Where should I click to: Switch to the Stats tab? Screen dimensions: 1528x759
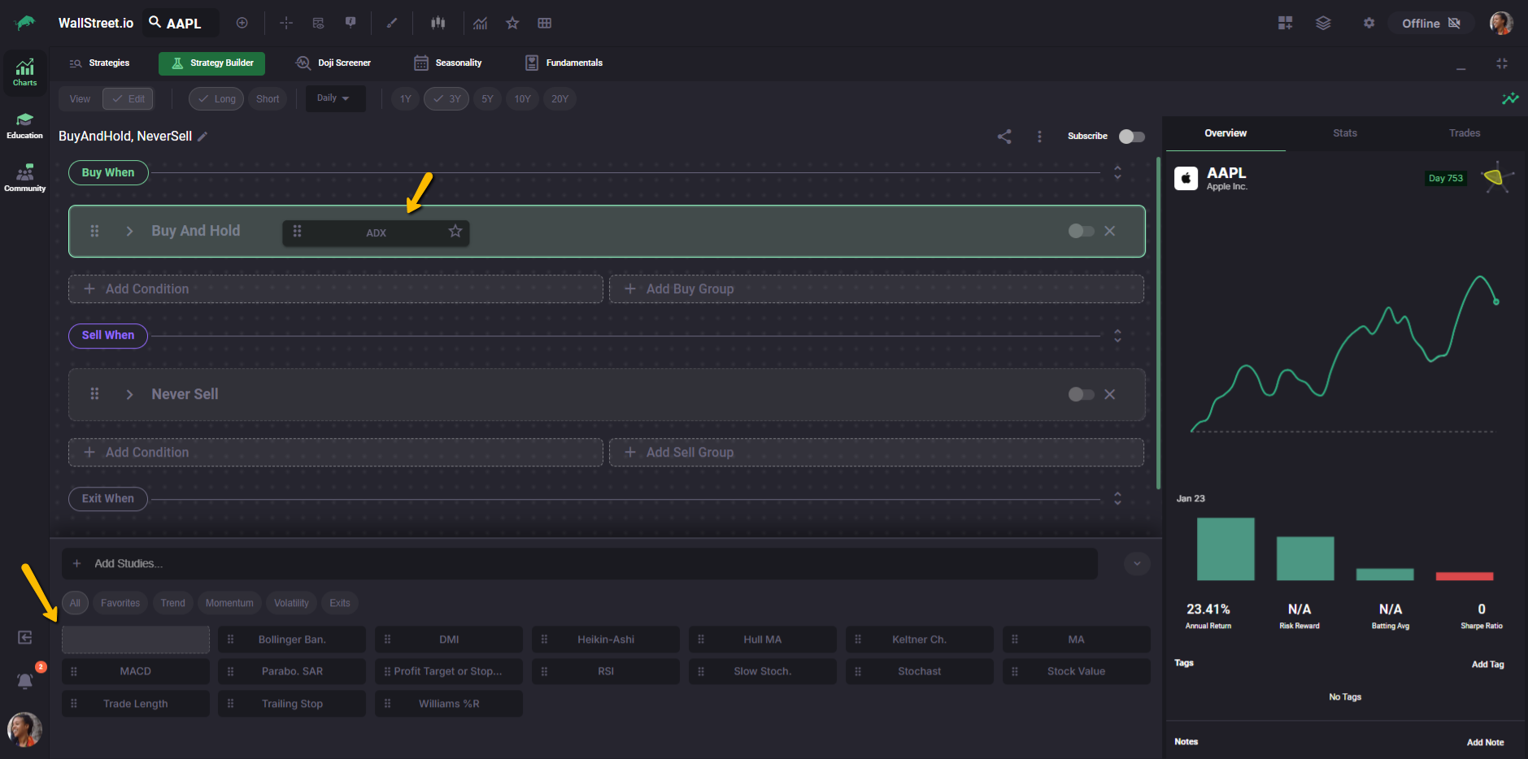[x=1344, y=133]
